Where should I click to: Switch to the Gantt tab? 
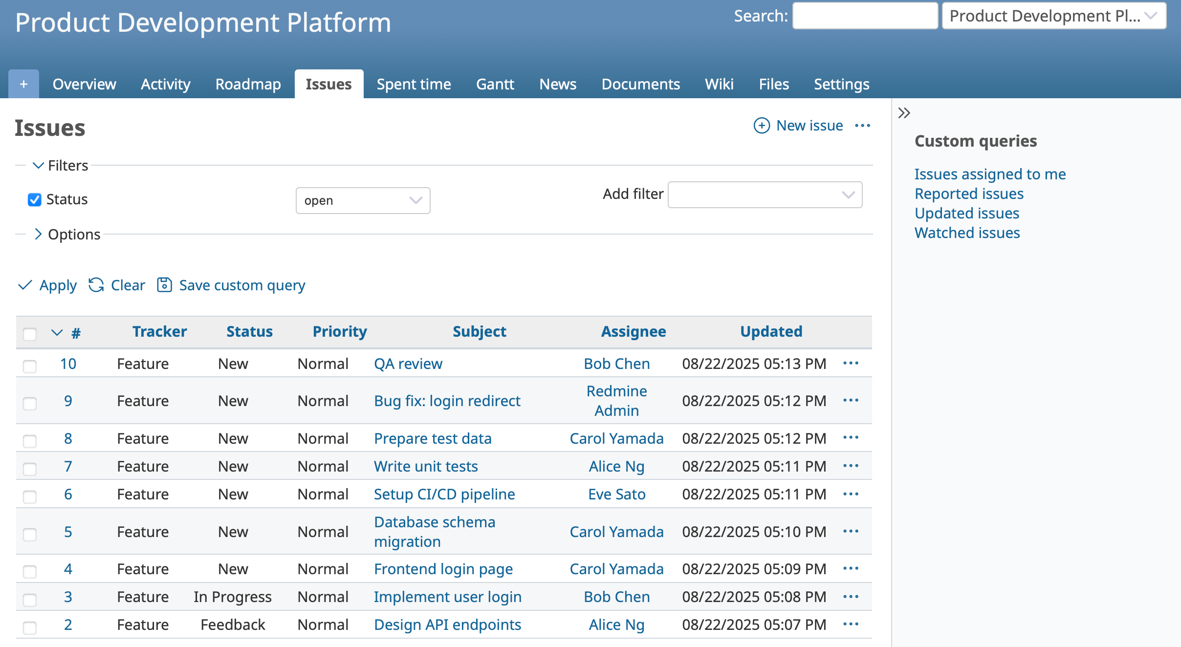pyautogui.click(x=495, y=84)
